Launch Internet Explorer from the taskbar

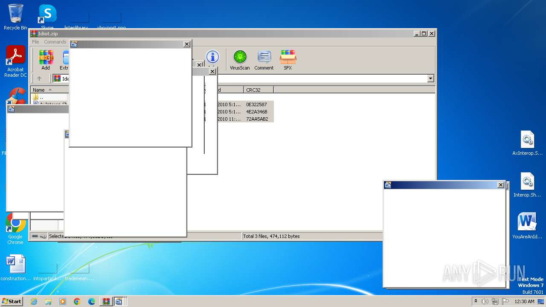pyautogui.click(x=34, y=301)
